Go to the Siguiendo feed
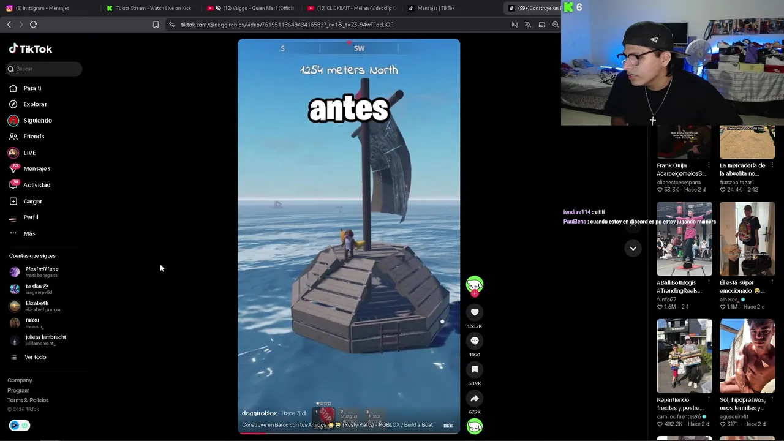The image size is (784, 441). tap(31, 120)
